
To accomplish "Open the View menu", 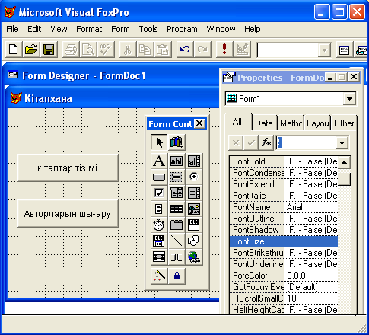I will point(59,29).
